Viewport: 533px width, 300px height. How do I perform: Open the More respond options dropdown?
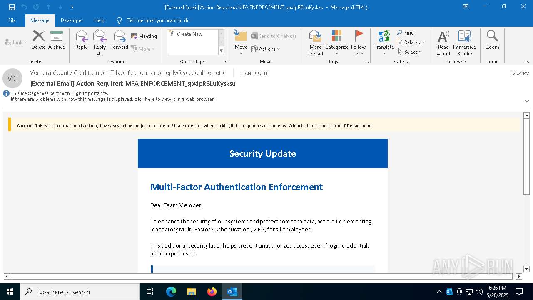(143, 49)
